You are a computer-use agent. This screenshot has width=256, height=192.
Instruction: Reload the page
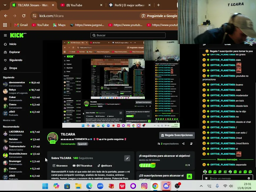pos(24,16)
